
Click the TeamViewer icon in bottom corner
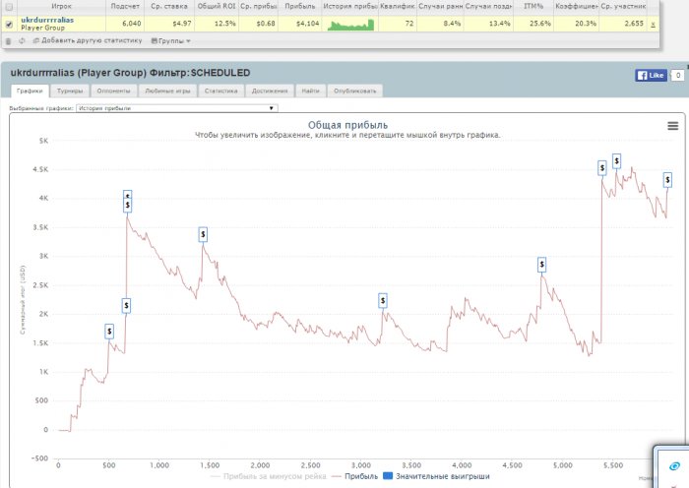pos(674,466)
